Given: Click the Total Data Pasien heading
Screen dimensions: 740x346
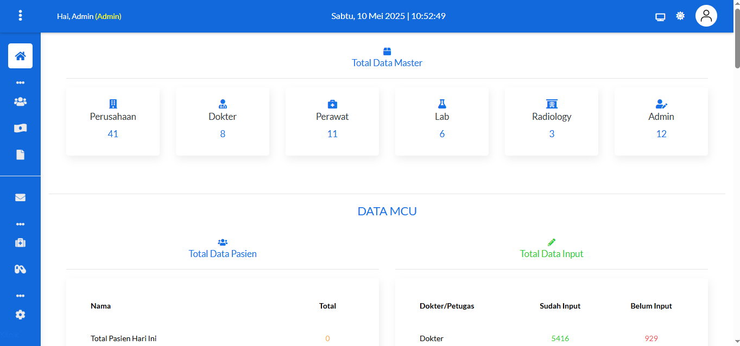Looking at the screenshot, I should point(223,253).
